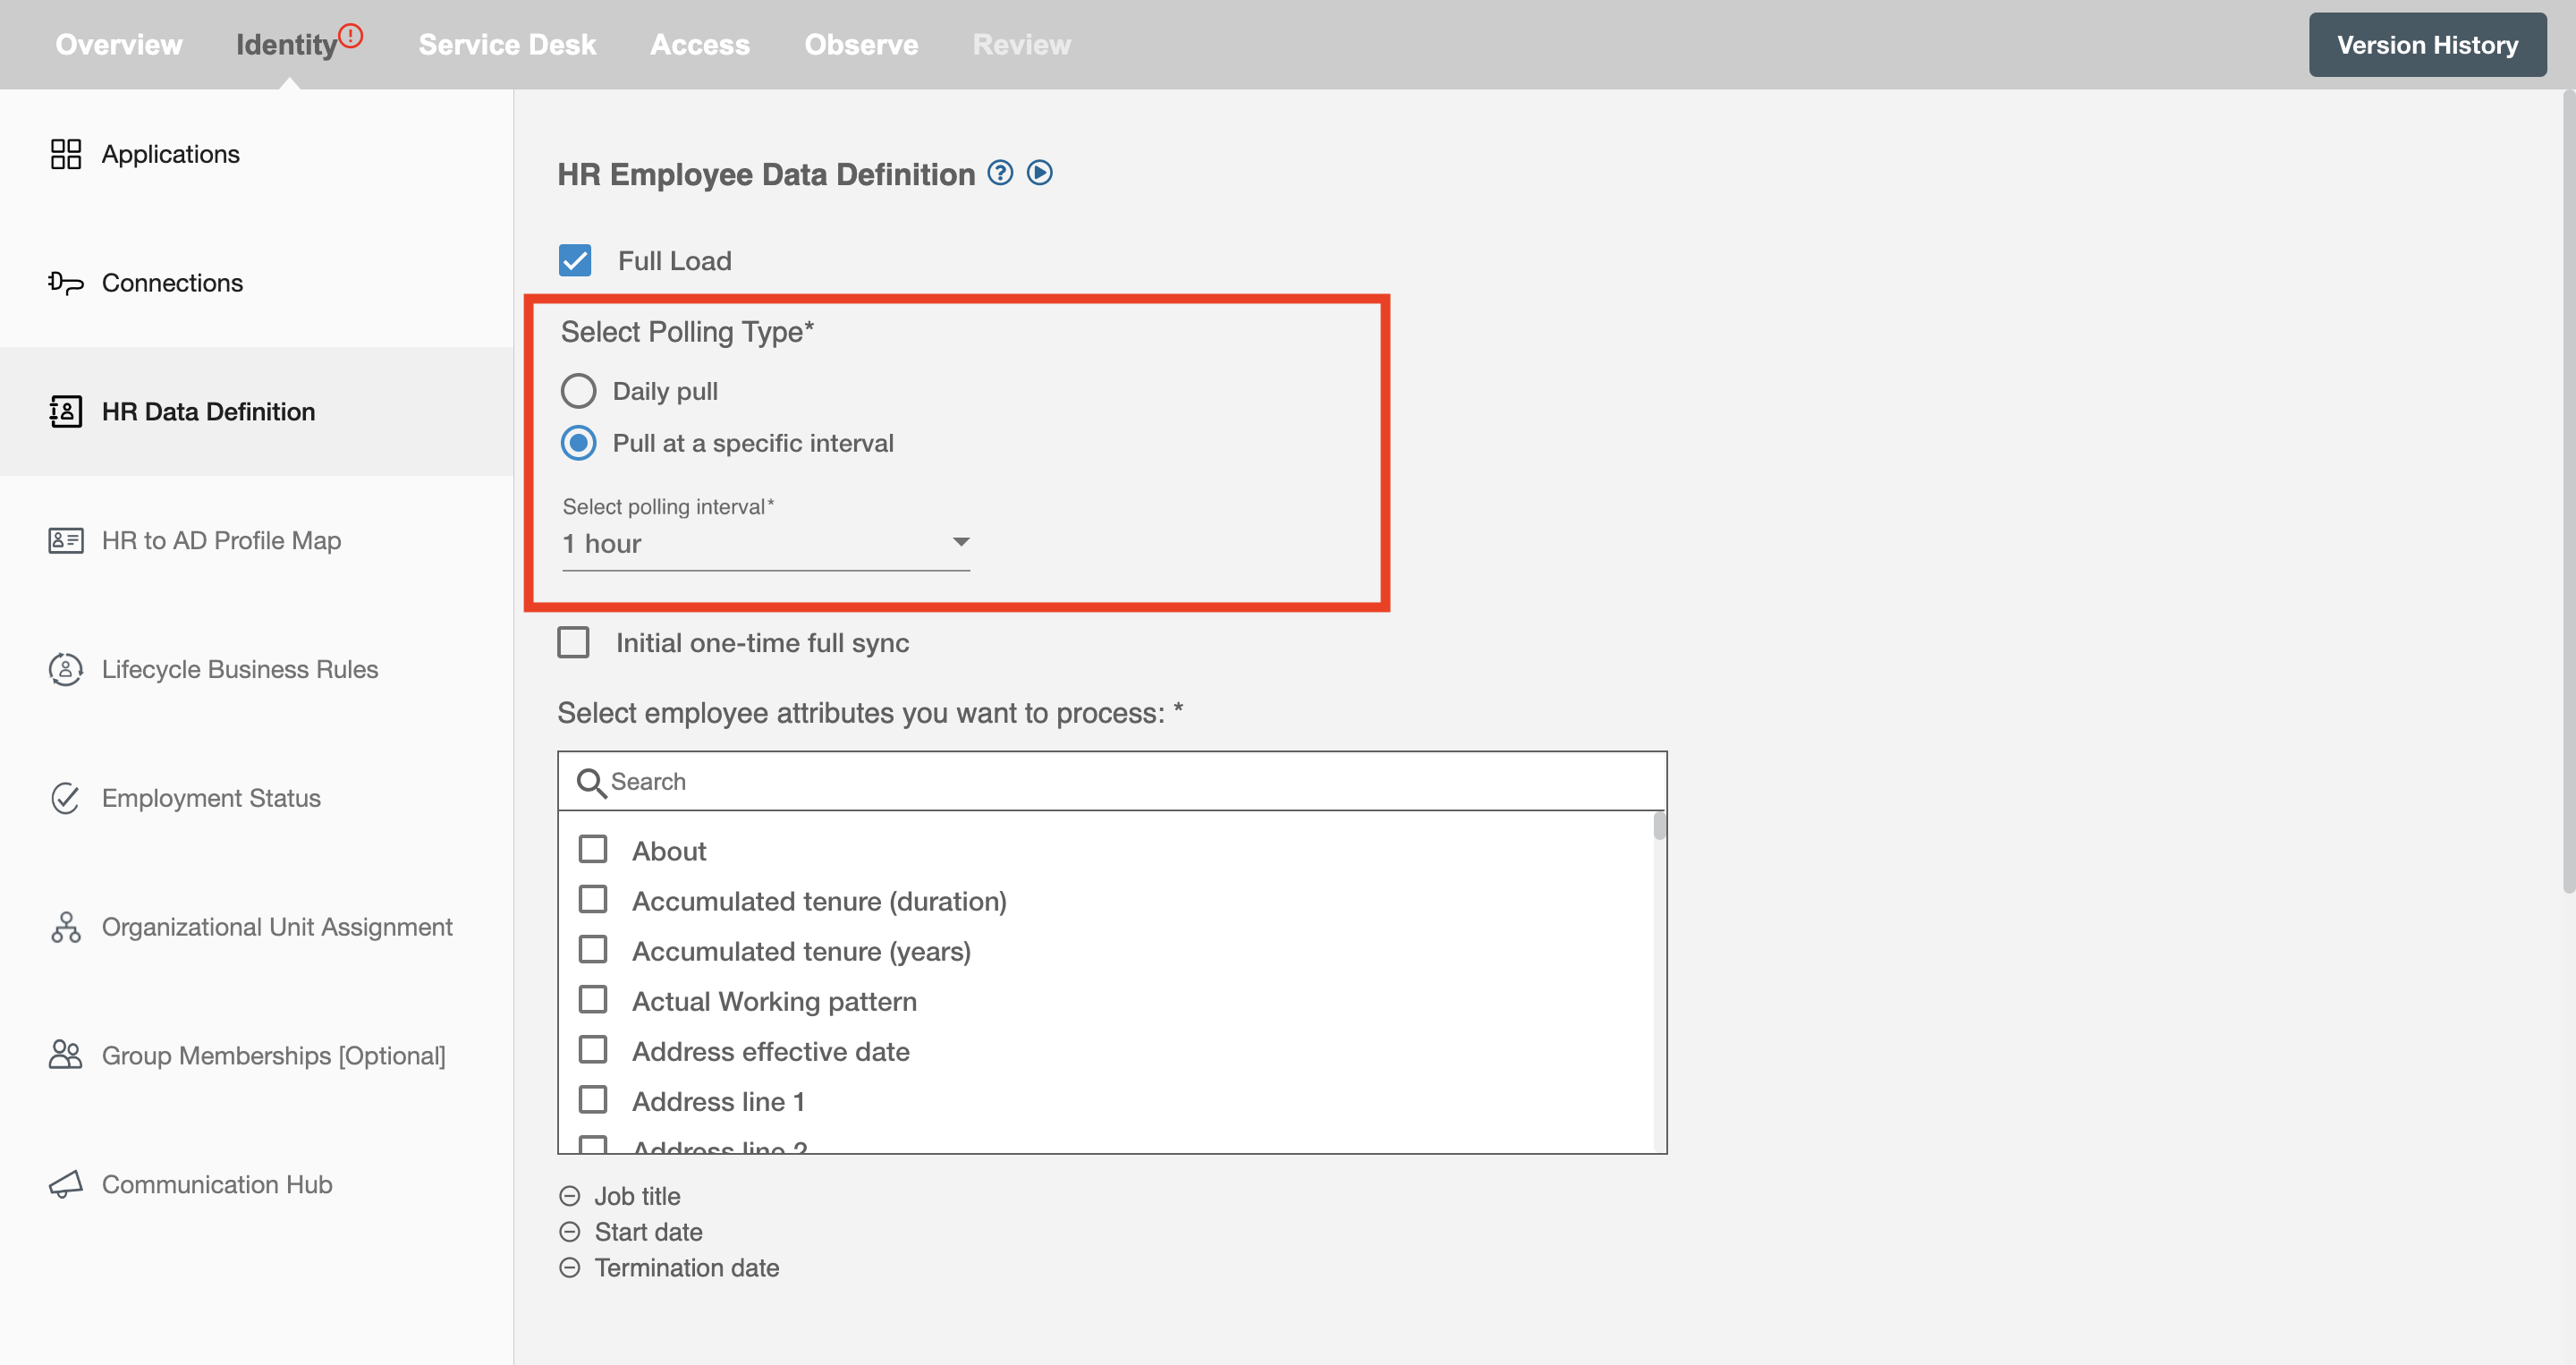Click the Search field in employee attributes
The image size is (2576, 1365).
click(x=1113, y=781)
